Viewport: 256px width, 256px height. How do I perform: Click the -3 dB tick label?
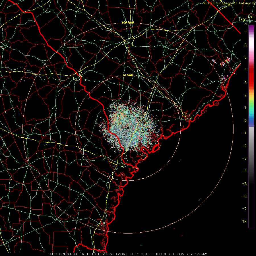pos(244,158)
